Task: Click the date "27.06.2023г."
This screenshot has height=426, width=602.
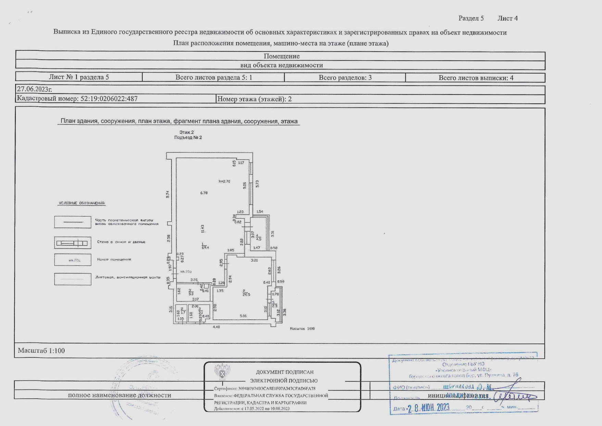Action: coord(35,89)
